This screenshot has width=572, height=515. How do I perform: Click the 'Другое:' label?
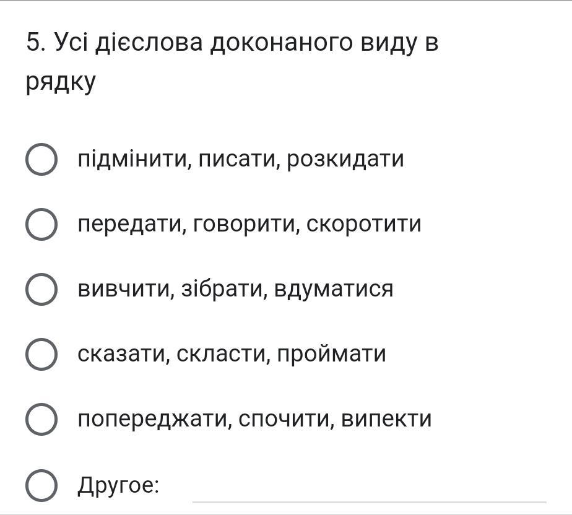[x=118, y=485]
